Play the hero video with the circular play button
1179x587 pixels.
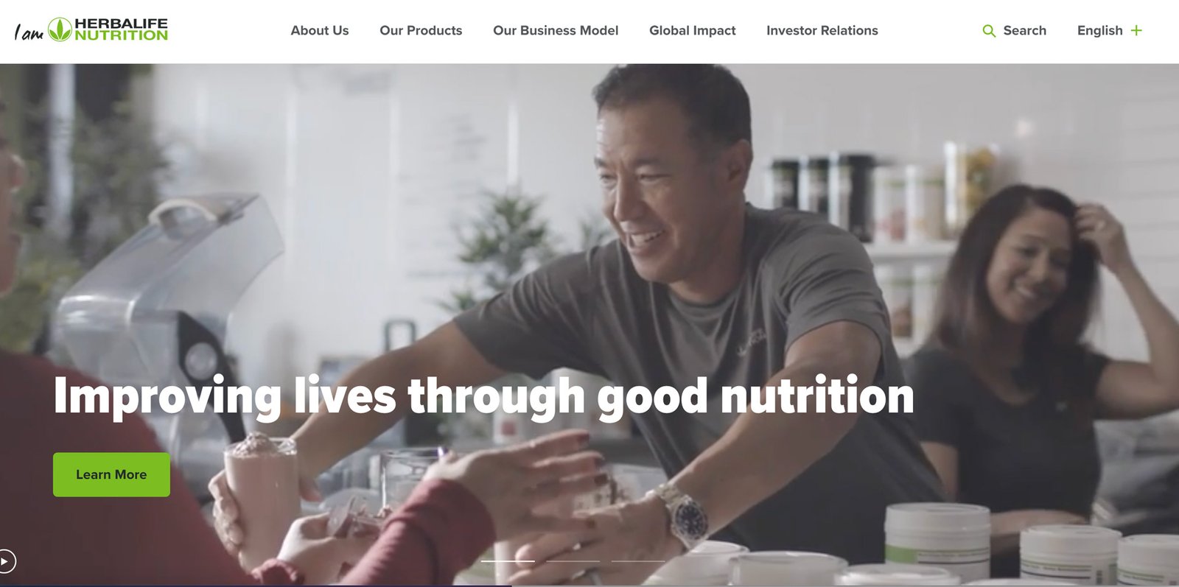[x=6, y=561]
